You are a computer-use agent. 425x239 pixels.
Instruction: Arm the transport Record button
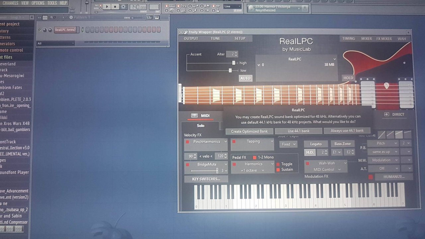pyautogui.click(x=123, y=7)
